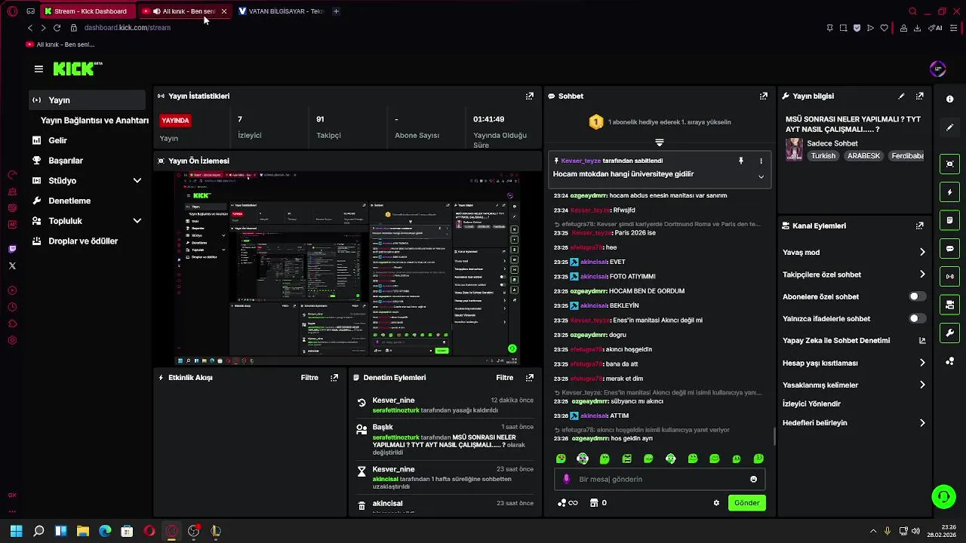Pop out the Sohbet chat panel
966x543 pixels.
764,96
